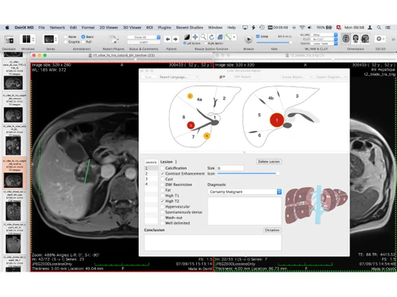Open the Network menu

pyautogui.click(x=57, y=28)
